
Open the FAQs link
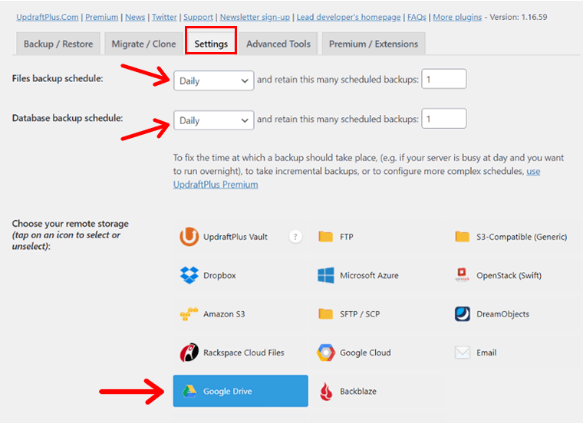point(417,17)
